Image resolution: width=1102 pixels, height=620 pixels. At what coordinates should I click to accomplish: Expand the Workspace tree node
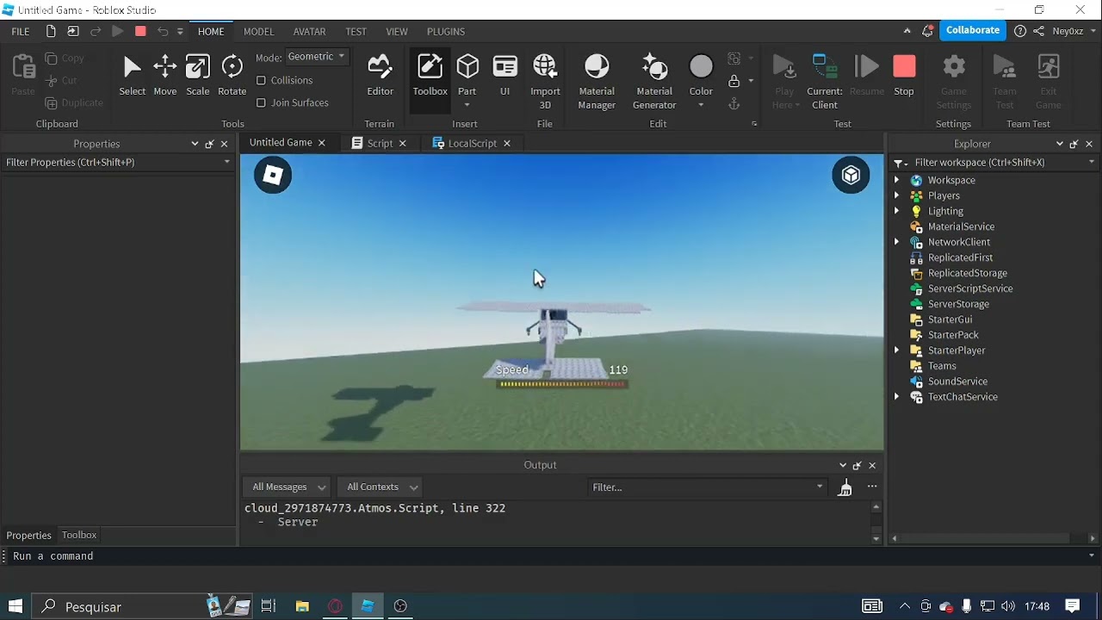896,180
